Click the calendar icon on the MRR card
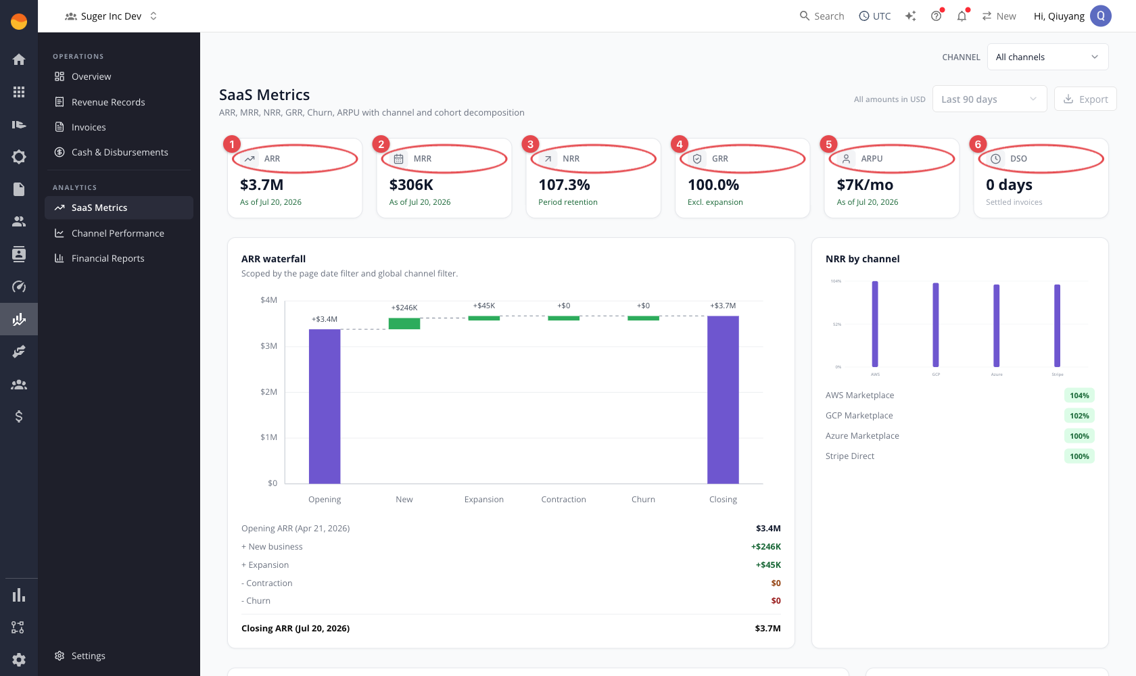Screen dimensions: 1136x676 pos(399,159)
